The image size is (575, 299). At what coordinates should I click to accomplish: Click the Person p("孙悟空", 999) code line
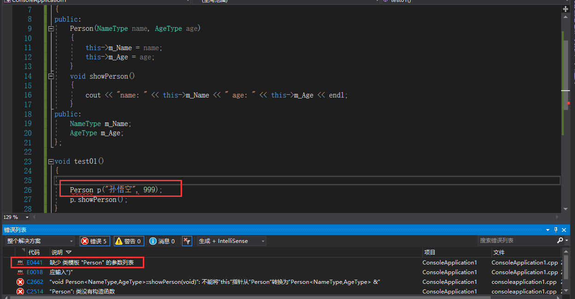(x=116, y=190)
